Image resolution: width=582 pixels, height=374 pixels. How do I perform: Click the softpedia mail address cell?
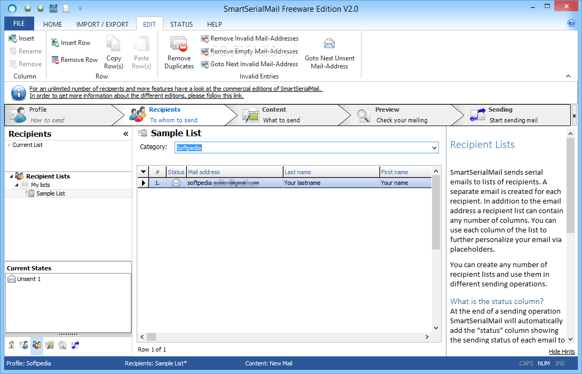coord(234,183)
